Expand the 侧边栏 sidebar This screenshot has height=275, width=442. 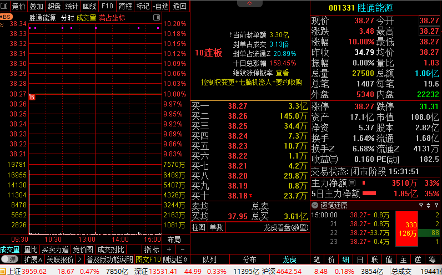pos(175,259)
